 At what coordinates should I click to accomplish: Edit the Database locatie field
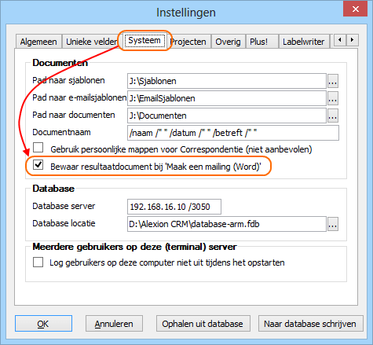227,224
